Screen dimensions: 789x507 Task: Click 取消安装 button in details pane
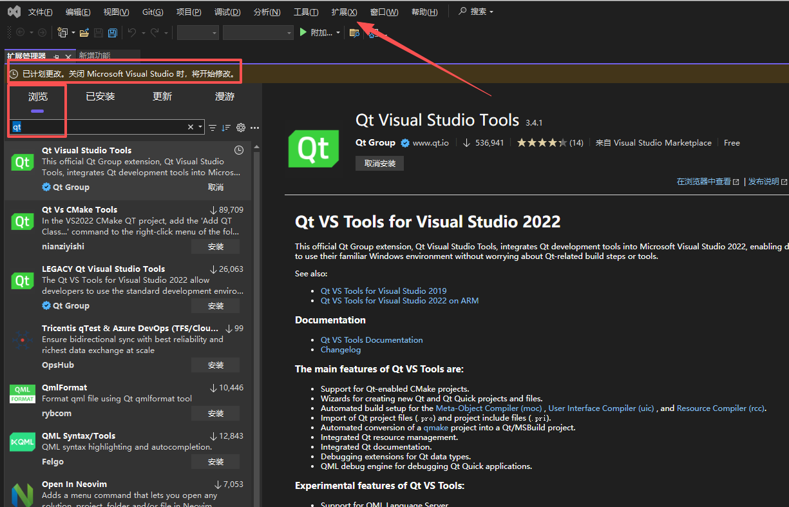click(x=380, y=164)
